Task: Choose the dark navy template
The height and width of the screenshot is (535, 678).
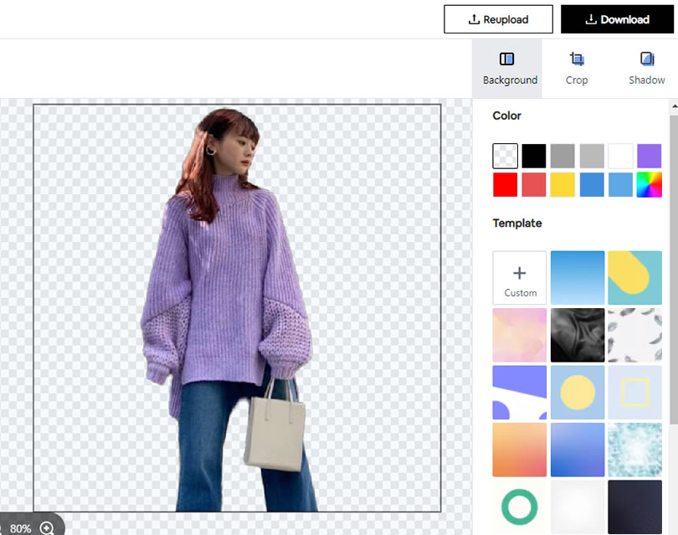Action: tap(634, 507)
